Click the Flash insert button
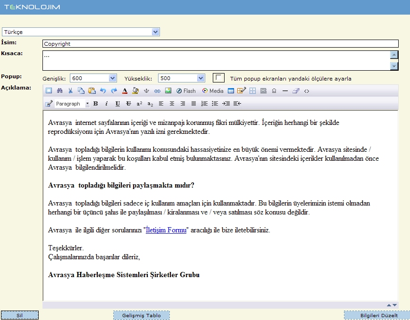410x320 pixels. click(186, 90)
